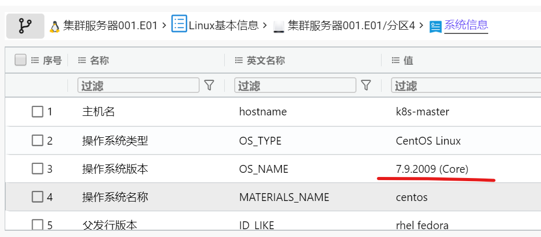
Task: Check the row 1 主机名 checkbox
Action: [37, 112]
